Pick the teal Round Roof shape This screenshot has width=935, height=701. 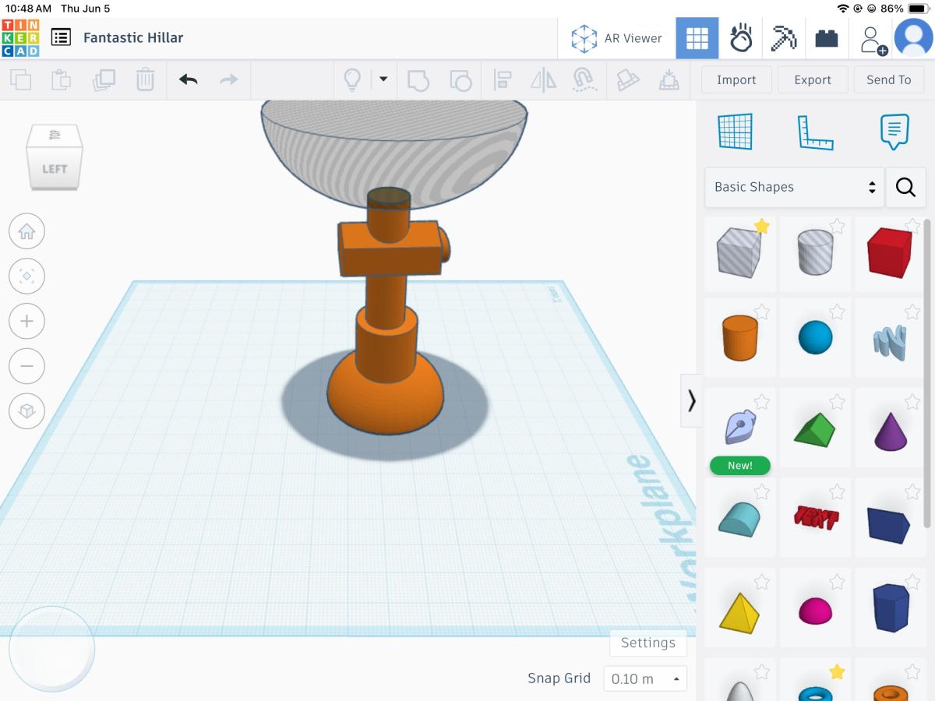(739, 519)
